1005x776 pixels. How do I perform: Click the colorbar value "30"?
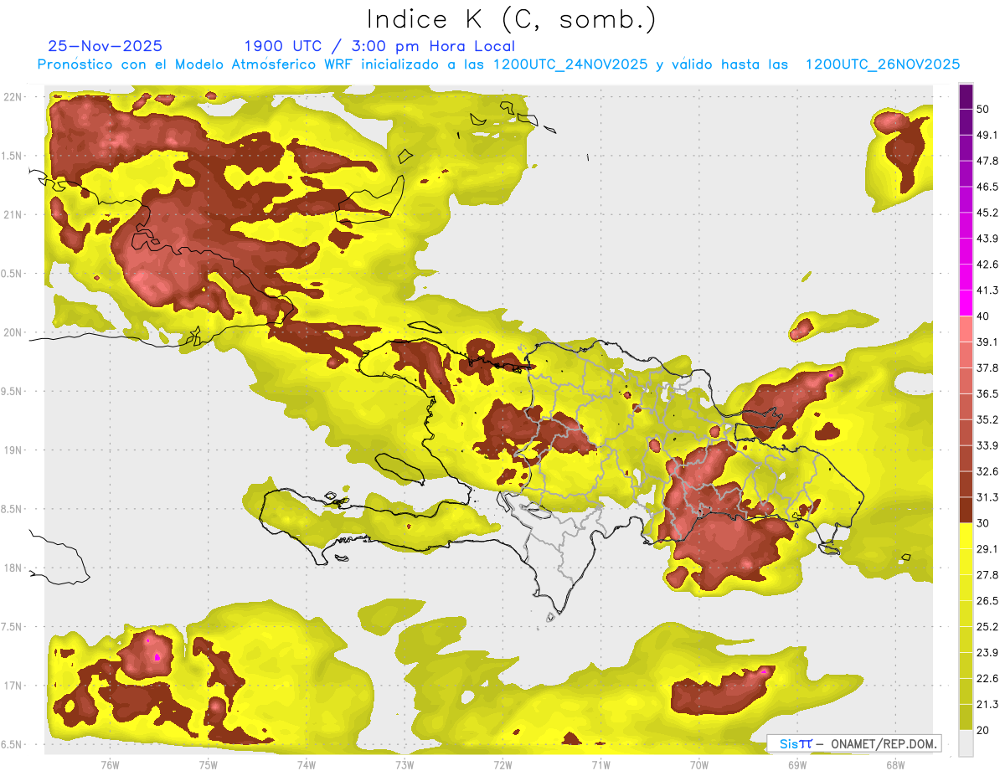tap(983, 523)
